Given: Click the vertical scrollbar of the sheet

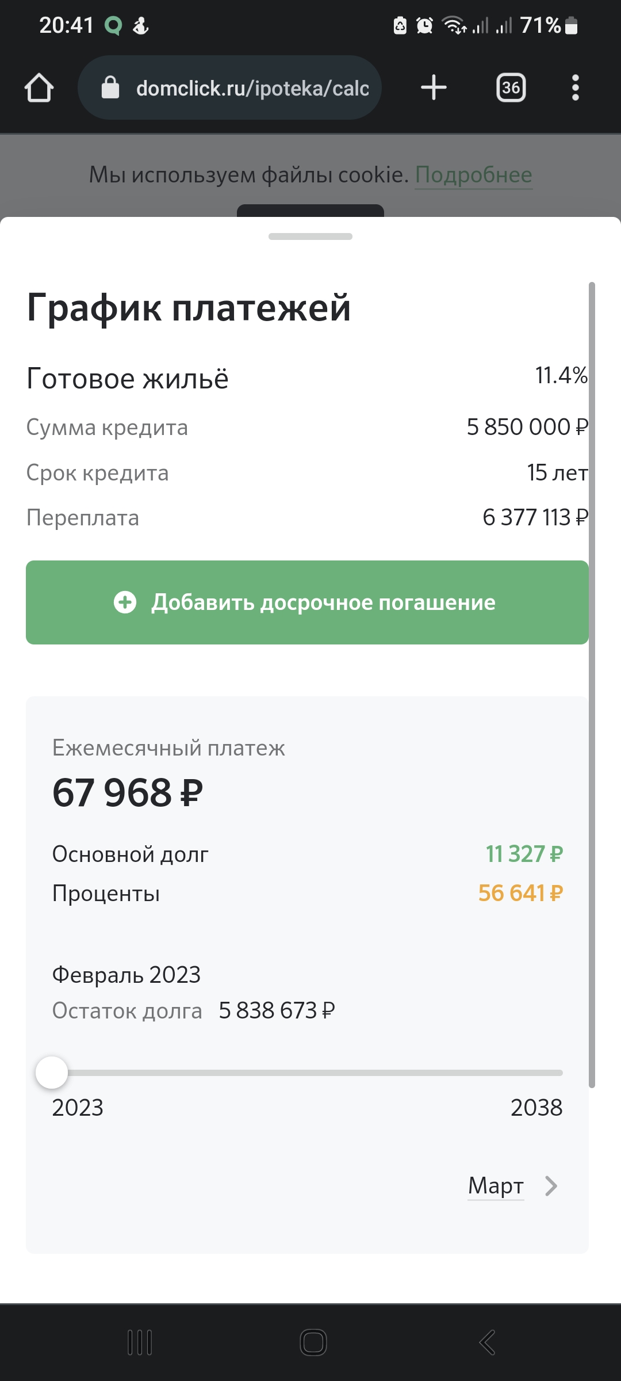Looking at the screenshot, I should coord(592,685).
